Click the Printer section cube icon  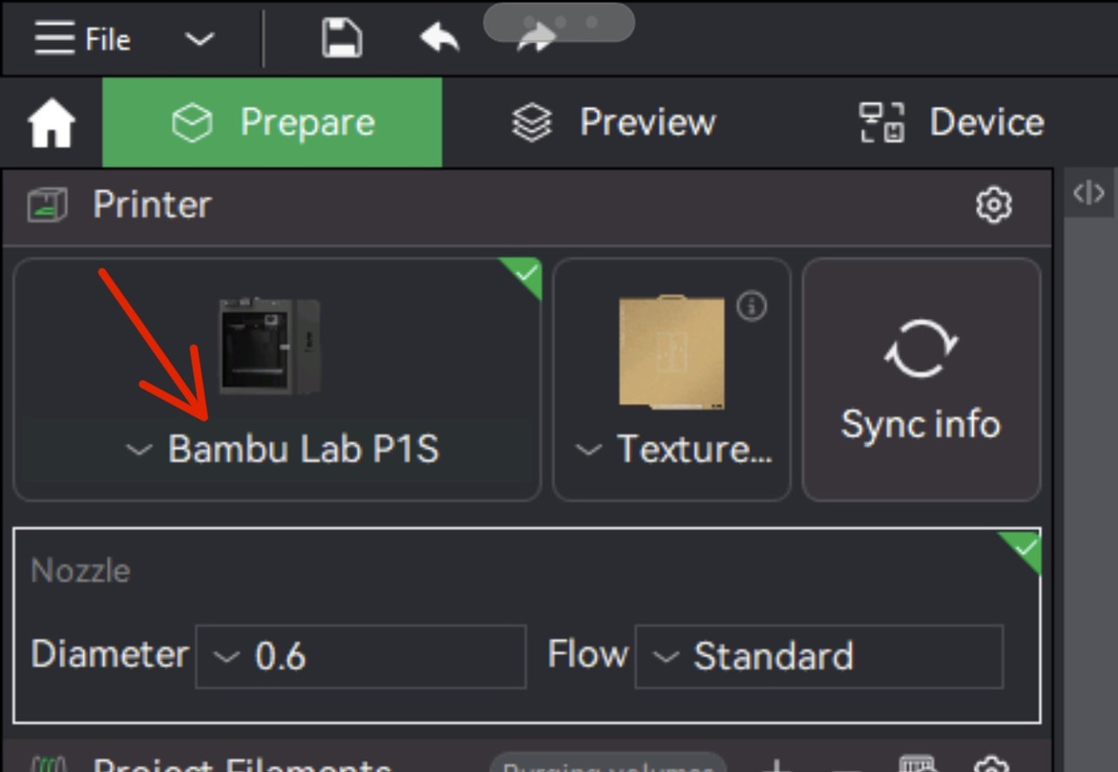point(47,205)
